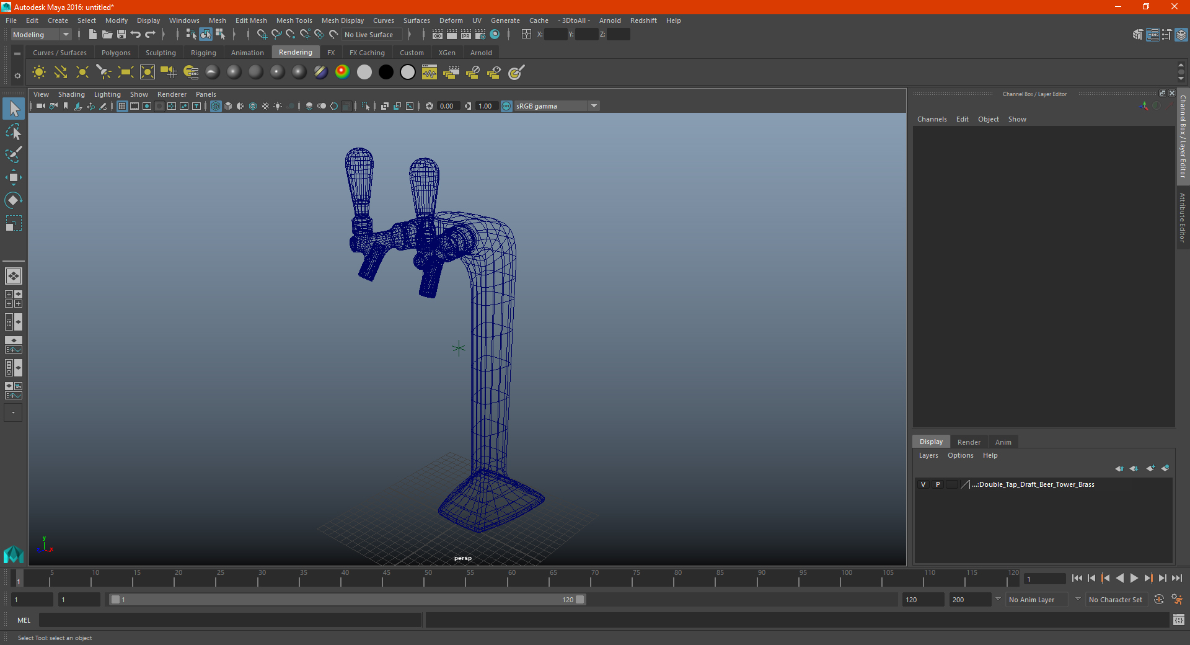
Task: Start an IPR render
Action: (x=466, y=35)
